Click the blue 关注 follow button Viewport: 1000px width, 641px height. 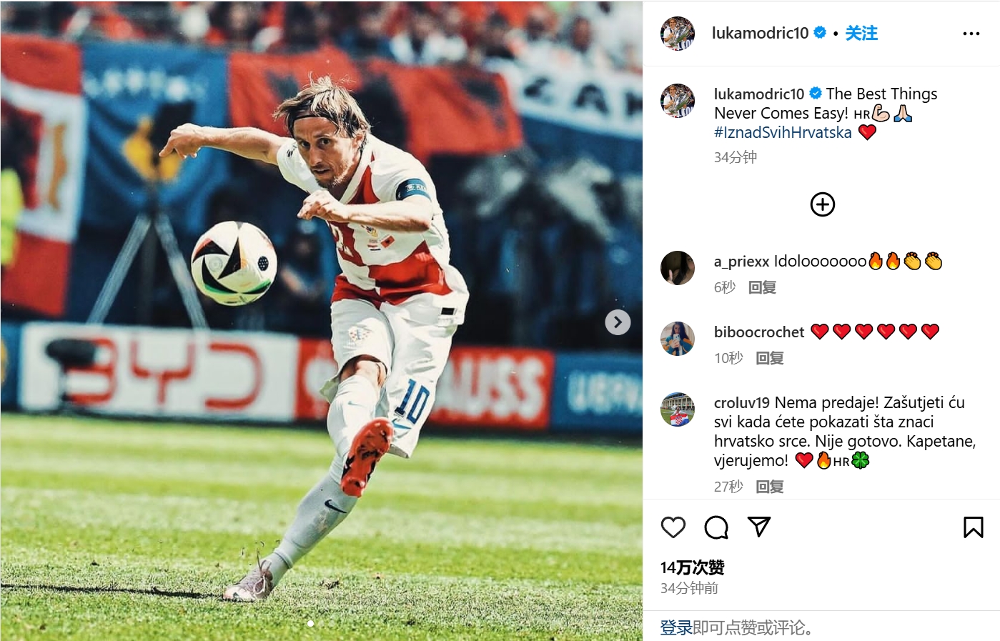click(861, 33)
